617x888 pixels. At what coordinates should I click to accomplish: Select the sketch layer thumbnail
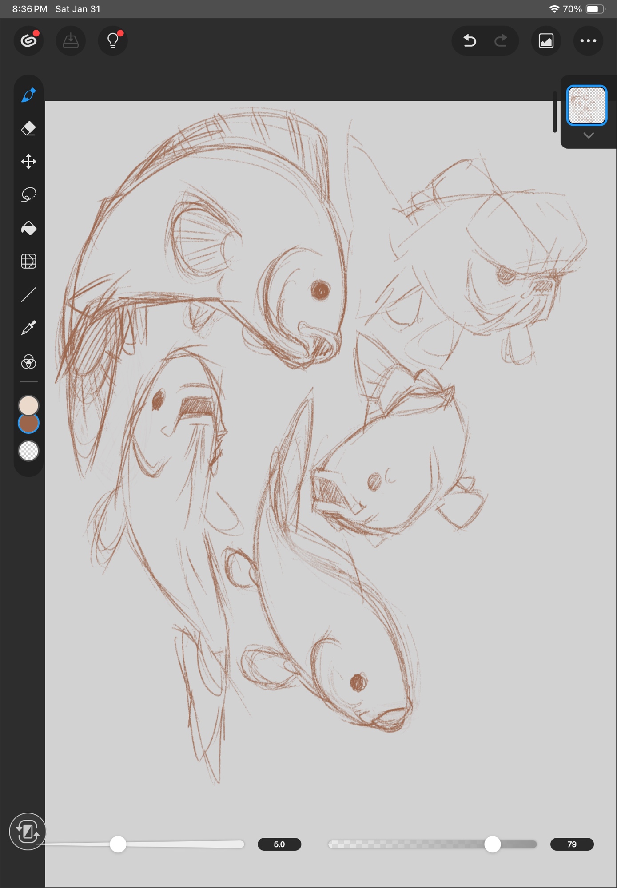pyautogui.click(x=587, y=105)
